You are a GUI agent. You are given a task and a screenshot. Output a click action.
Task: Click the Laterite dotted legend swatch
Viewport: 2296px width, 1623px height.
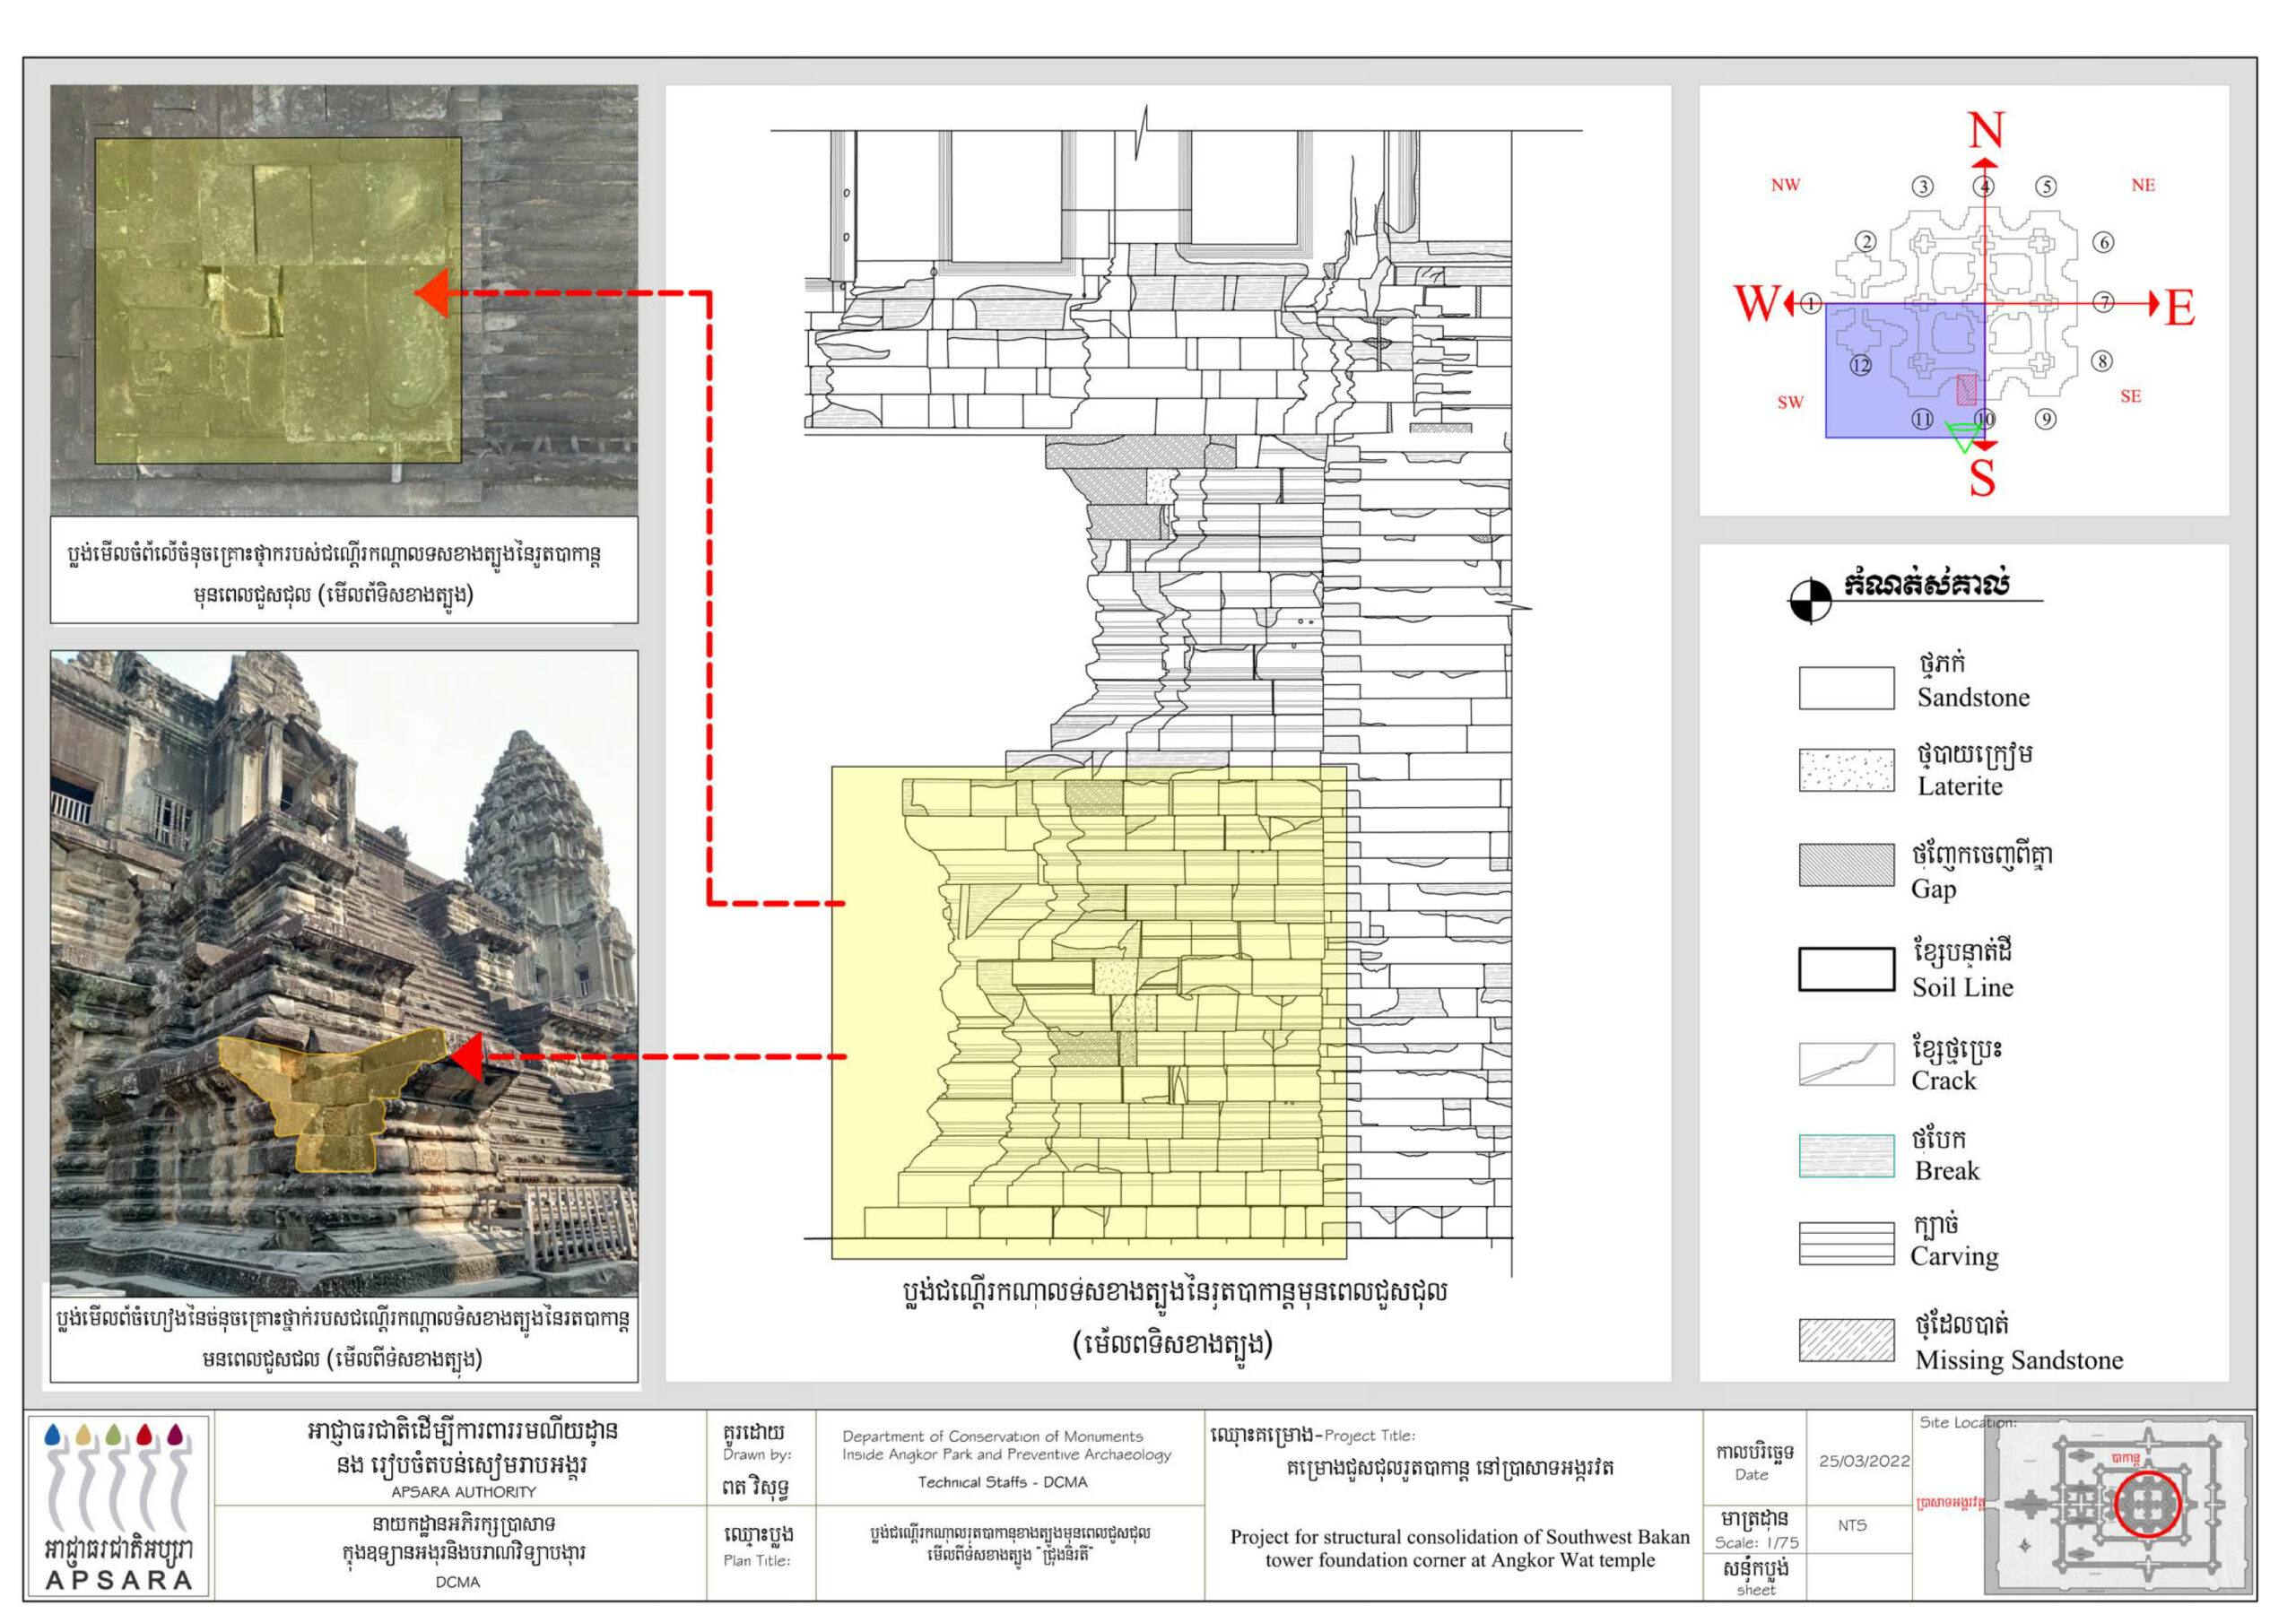1846,770
